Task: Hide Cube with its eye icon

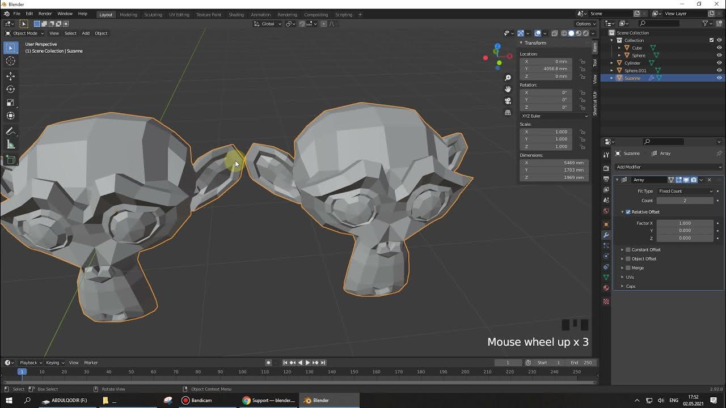Action: coord(719,48)
